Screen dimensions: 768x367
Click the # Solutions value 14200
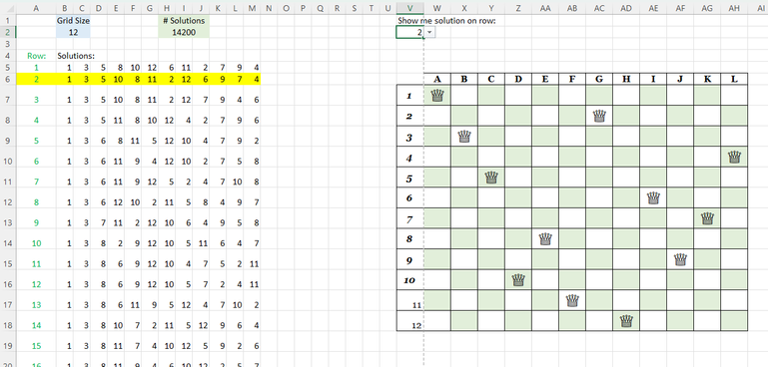pyautogui.click(x=184, y=32)
